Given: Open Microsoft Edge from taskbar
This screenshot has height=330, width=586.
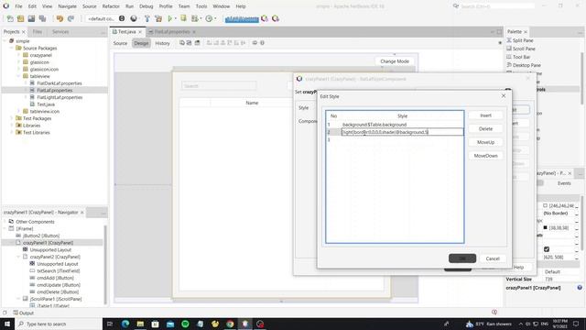Looking at the screenshot, I should (125, 324).
